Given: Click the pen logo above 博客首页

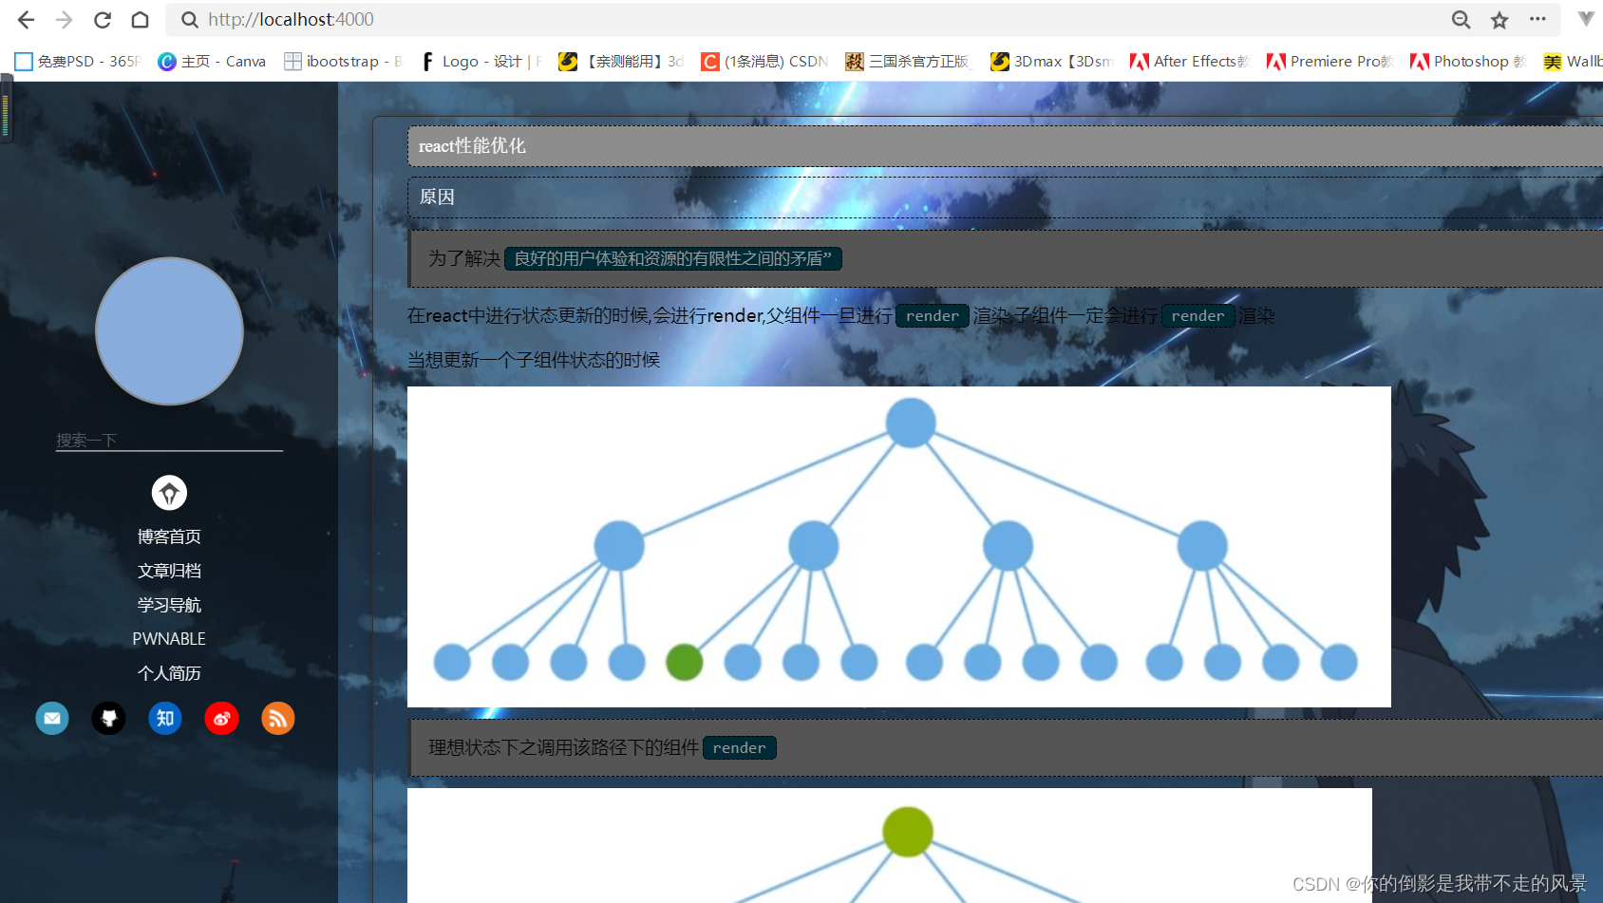Looking at the screenshot, I should [168, 493].
